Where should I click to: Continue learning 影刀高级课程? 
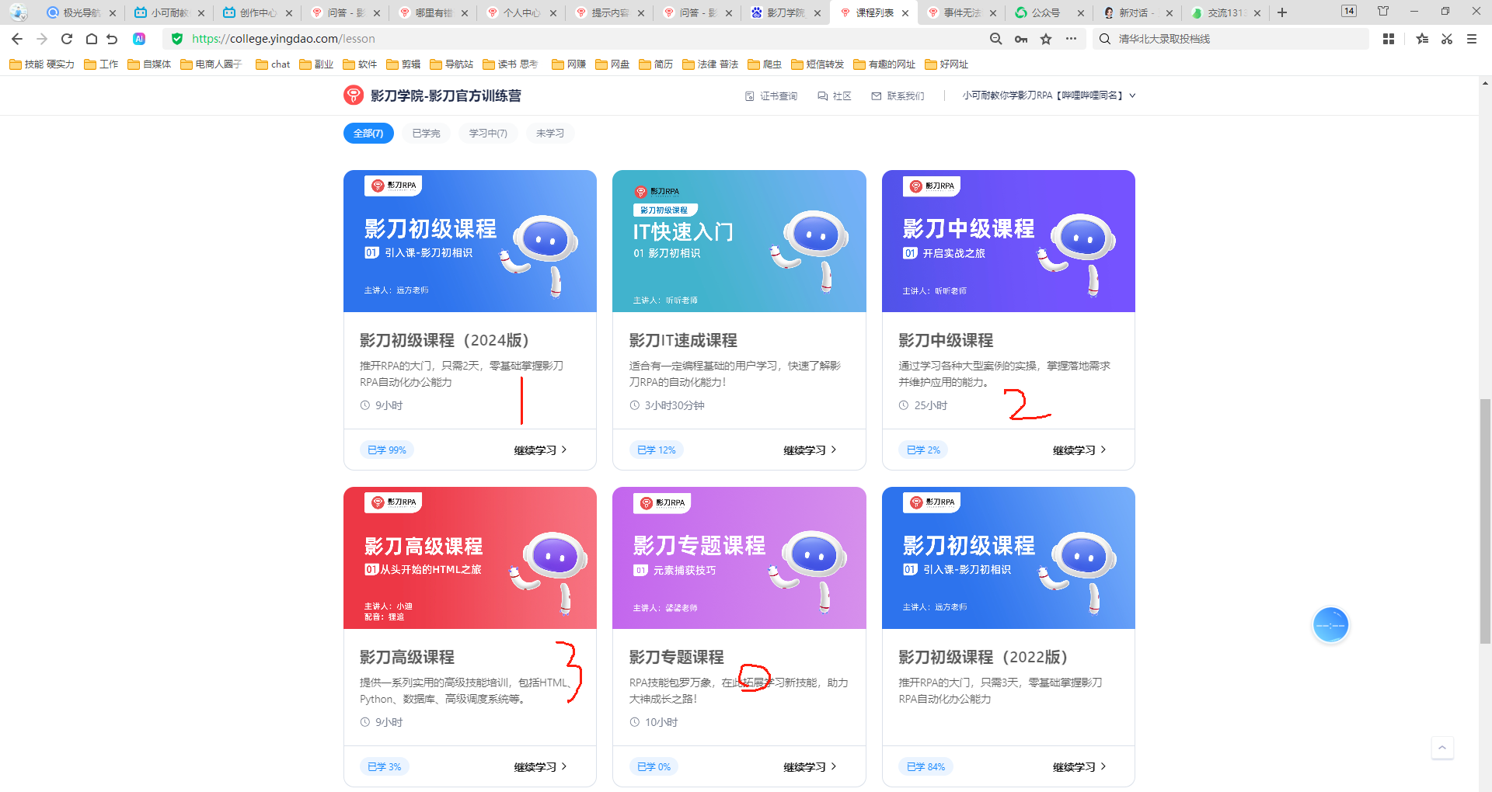(540, 767)
